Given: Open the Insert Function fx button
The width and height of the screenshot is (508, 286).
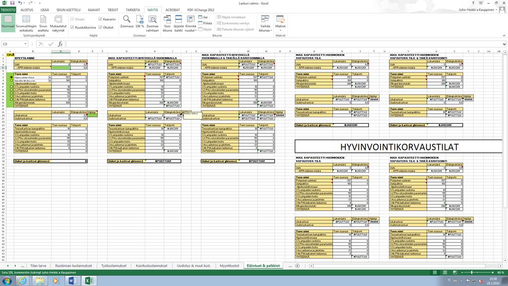Looking at the screenshot, I should [60, 44].
